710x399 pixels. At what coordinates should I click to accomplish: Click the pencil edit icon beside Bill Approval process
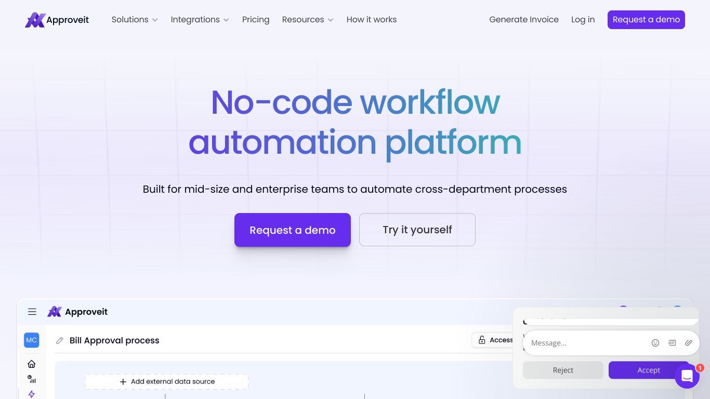point(60,341)
